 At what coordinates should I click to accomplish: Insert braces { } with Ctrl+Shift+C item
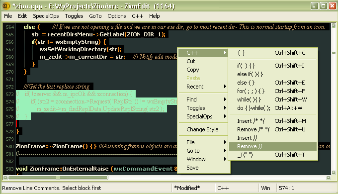pos(273,53)
